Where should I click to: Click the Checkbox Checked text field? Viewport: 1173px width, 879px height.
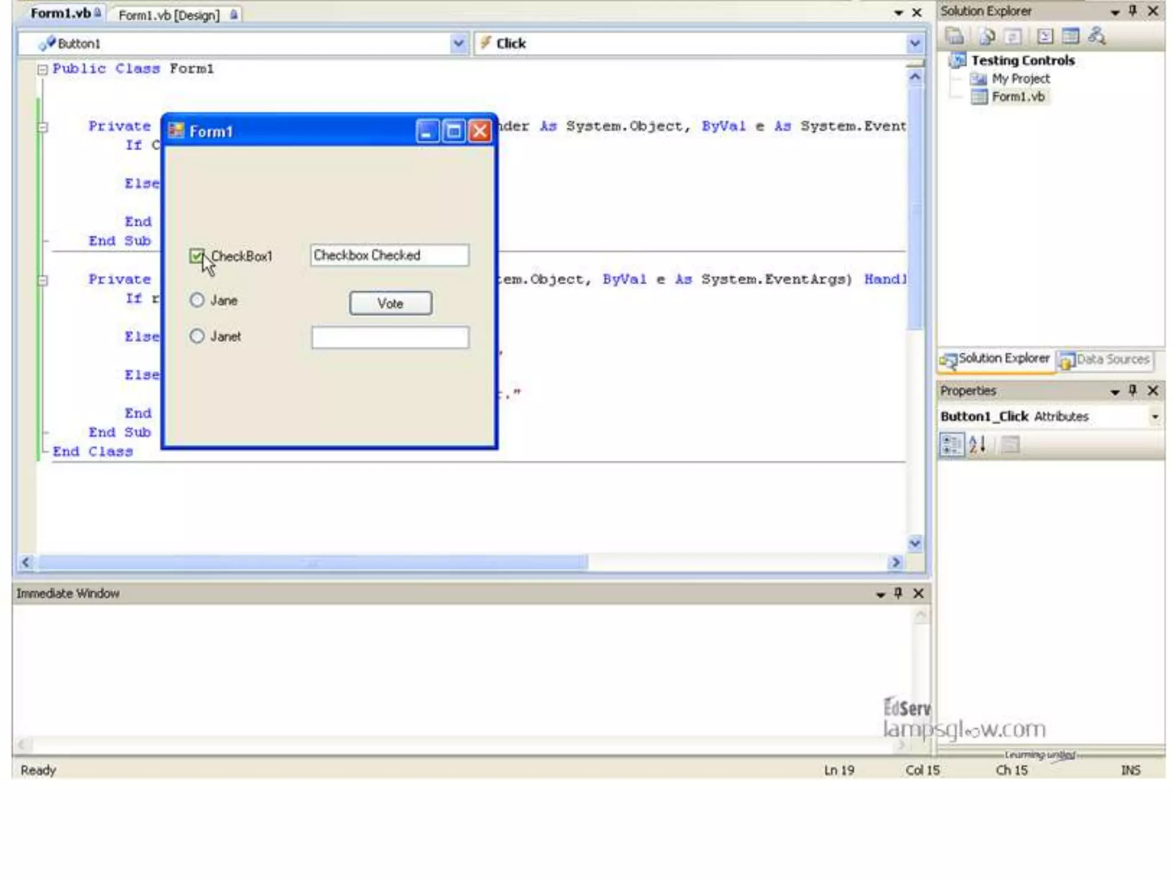tap(389, 255)
